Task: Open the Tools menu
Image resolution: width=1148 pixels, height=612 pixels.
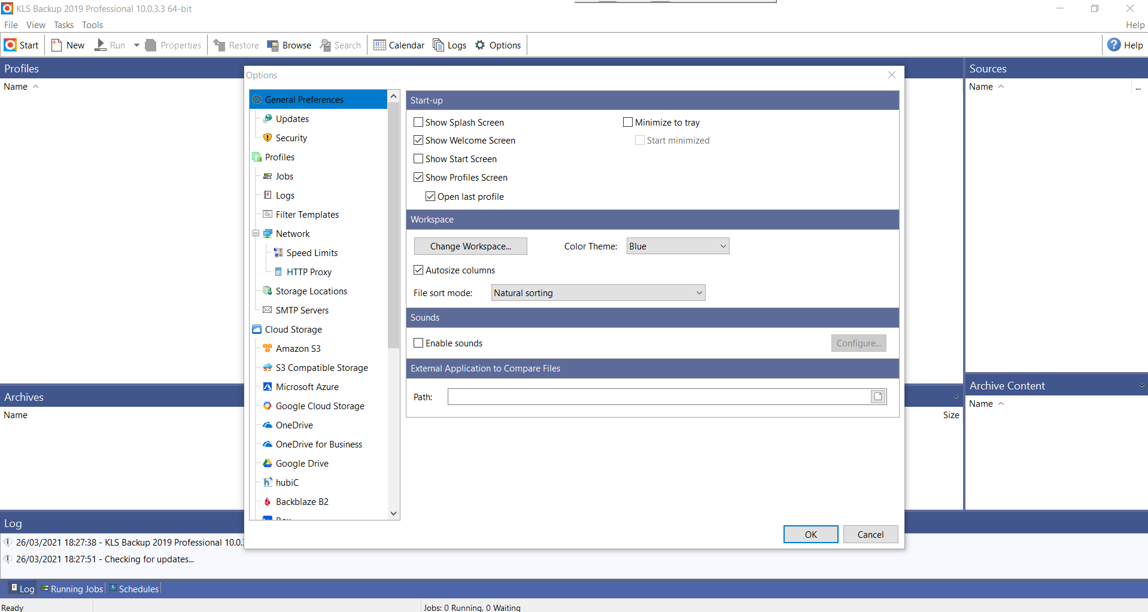Action: [92, 25]
